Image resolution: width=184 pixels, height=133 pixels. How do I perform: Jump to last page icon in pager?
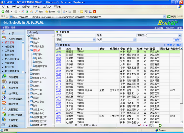[146, 126]
